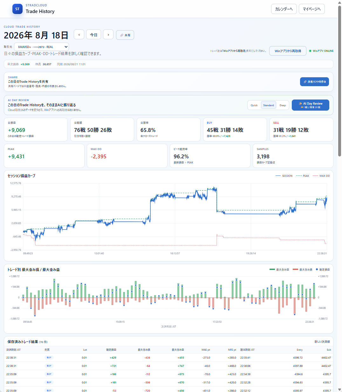Click the PEAK +9,431 value
Image resolution: width=342 pixels, height=392 pixels.
[x=16, y=156]
